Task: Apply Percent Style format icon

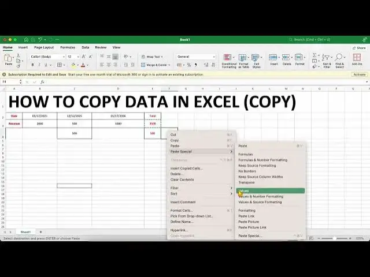Action: click(x=189, y=65)
